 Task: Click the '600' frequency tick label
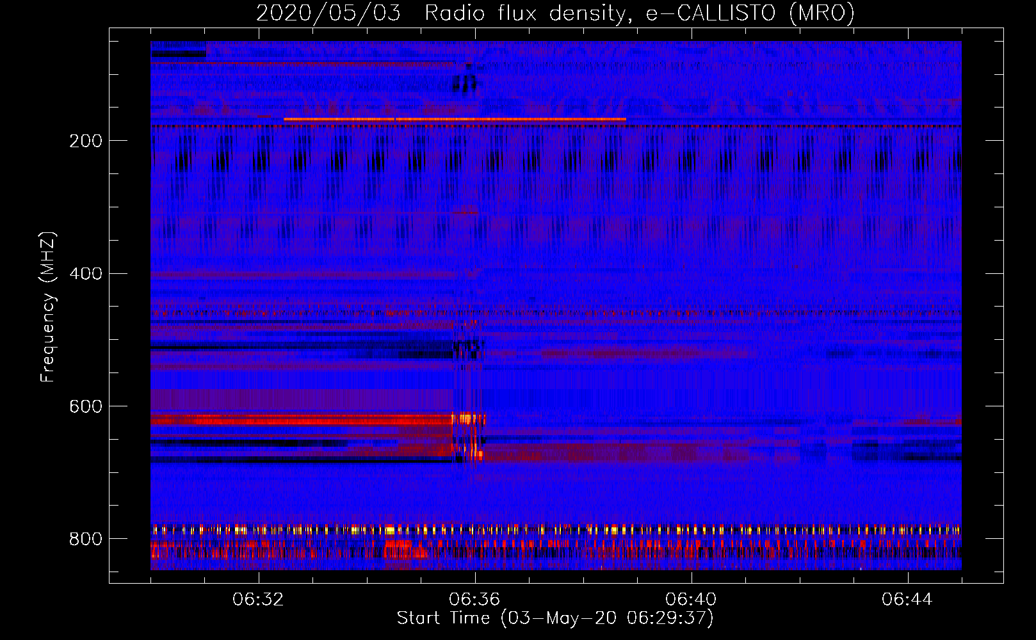pos(86,407)
